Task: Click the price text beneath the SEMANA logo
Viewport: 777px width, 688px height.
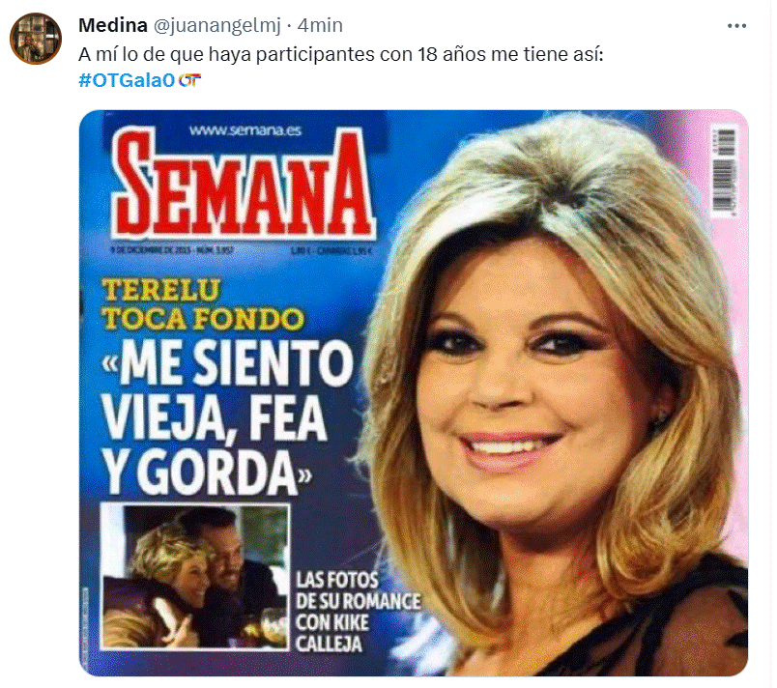Action: click(x=331, y=251)
